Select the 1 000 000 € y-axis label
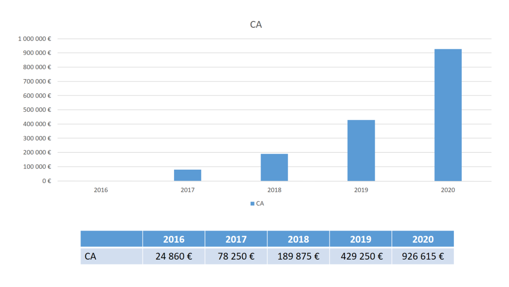The width and height of the screenshot is (509, 287). 35,39
